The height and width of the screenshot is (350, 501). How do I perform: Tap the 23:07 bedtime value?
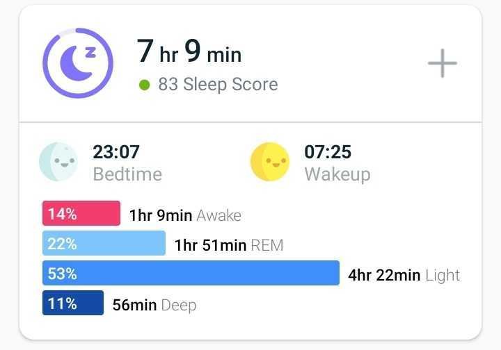click(x=116, y=151)
